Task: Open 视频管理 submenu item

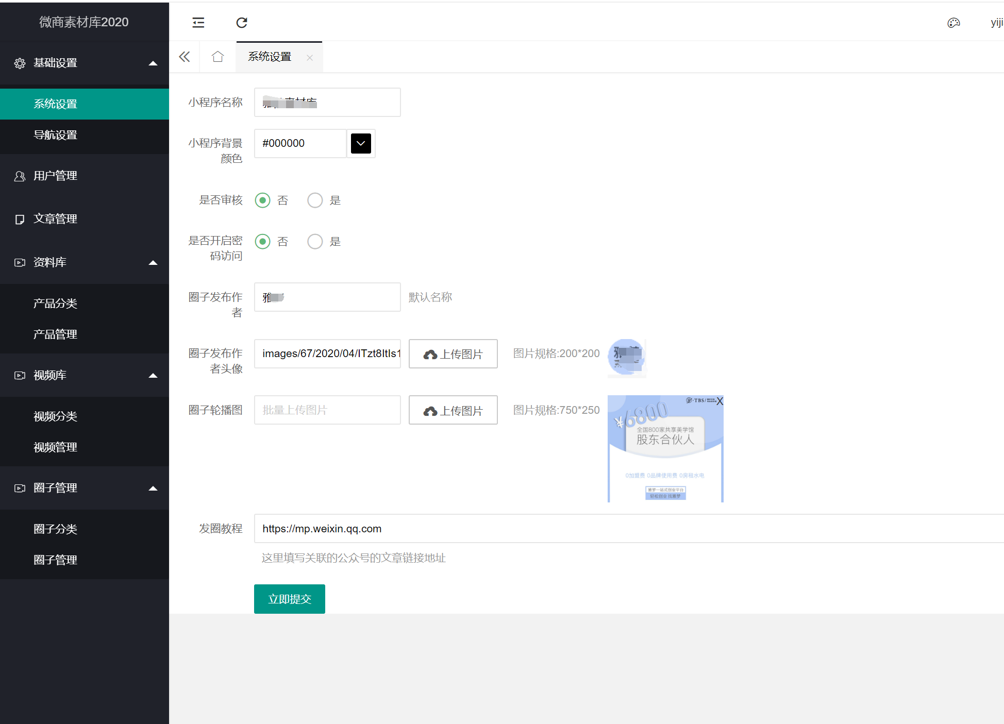Action: coord(85,447)
